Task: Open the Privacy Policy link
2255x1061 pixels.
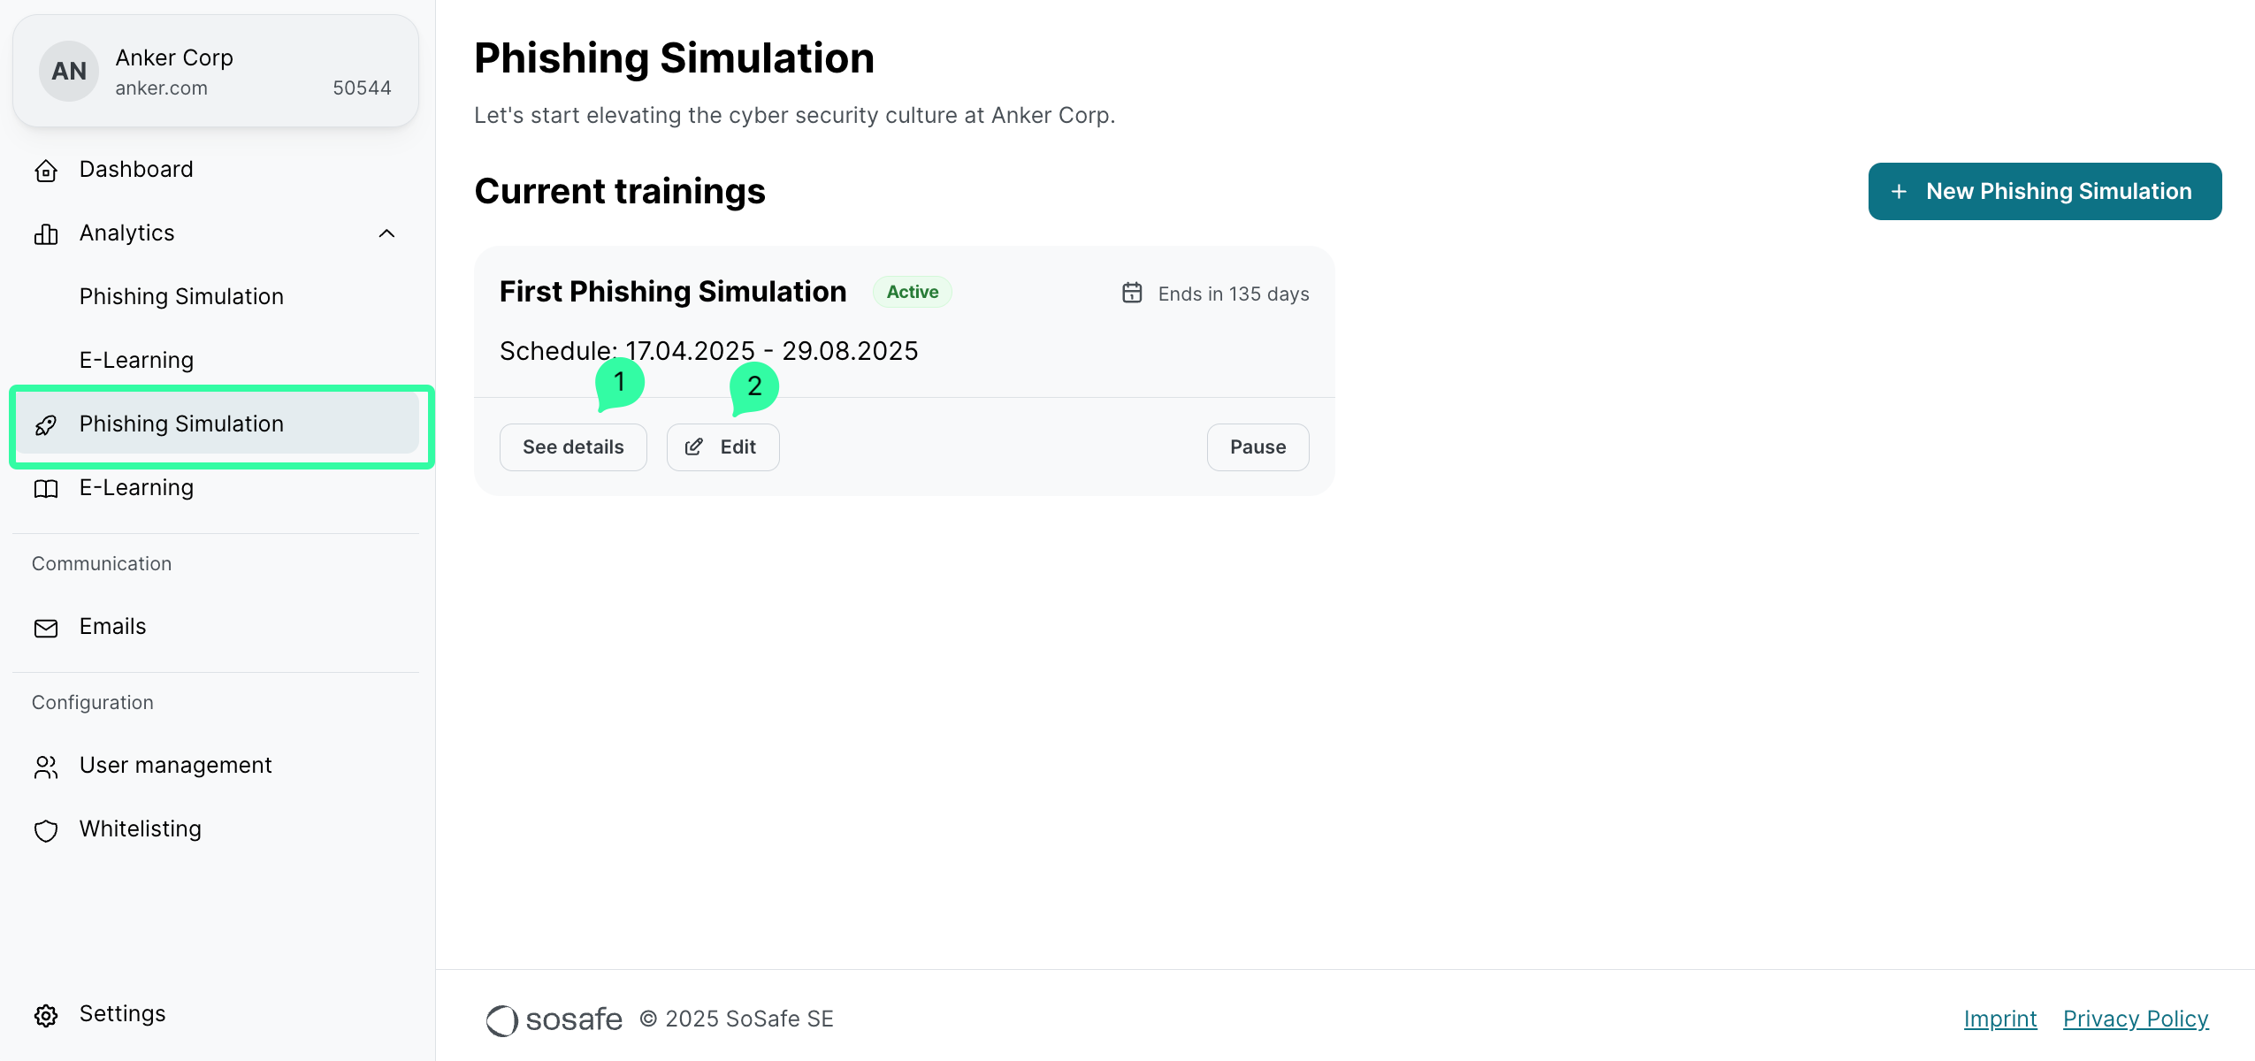Action: click(2135, 1019)
